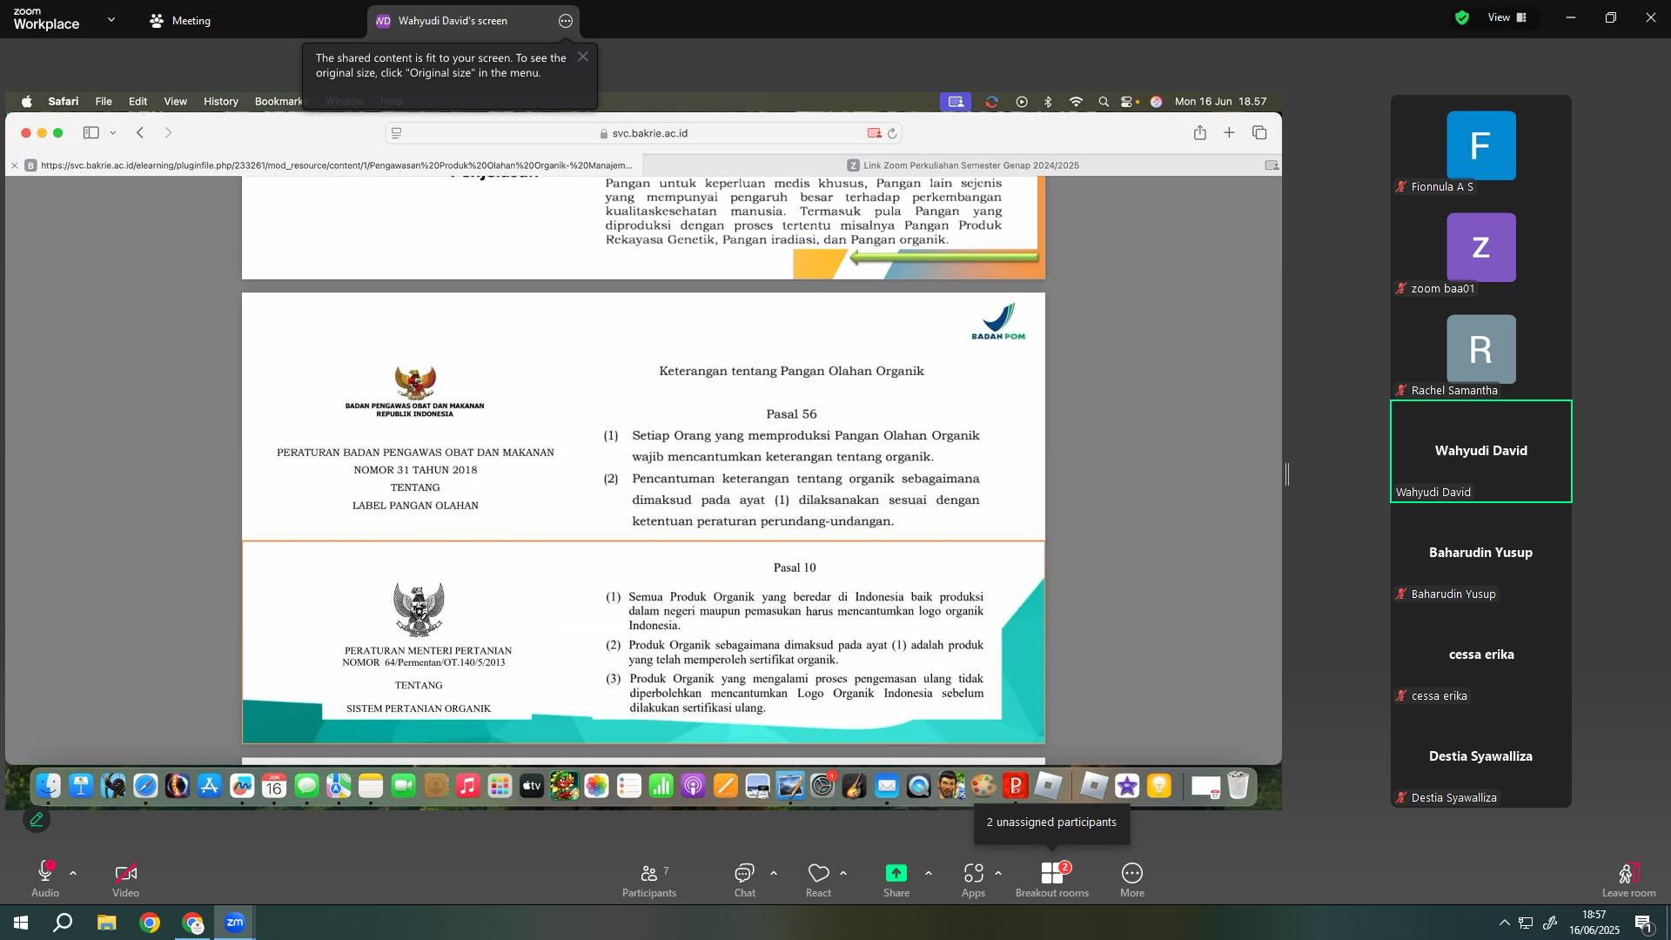Image resolution: width=1671 pixels, height=940 pixels.
Task: Open Trash in the macOS dock
Action: point(1238,787)
